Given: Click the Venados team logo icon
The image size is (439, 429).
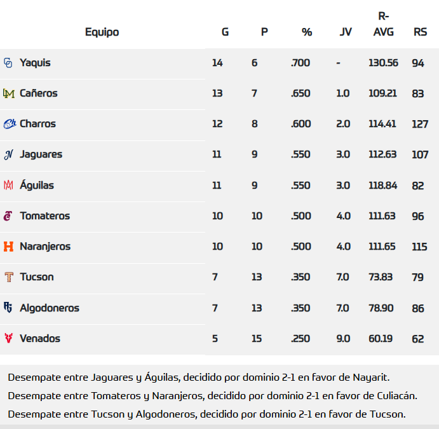Looking at the screenshot, I should pos(8,338).
